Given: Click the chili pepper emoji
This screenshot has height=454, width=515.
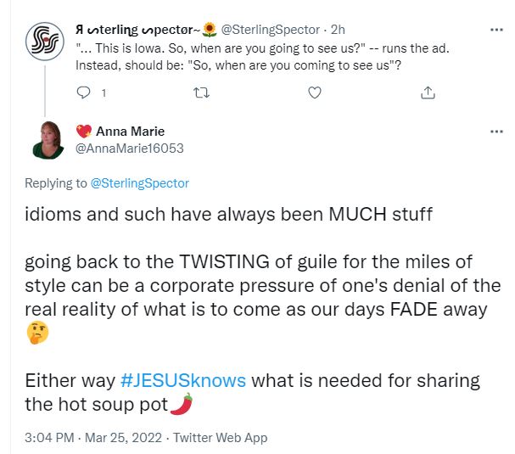Looking at the screenshot, I should pyautogui.click(x=182, y=404).
